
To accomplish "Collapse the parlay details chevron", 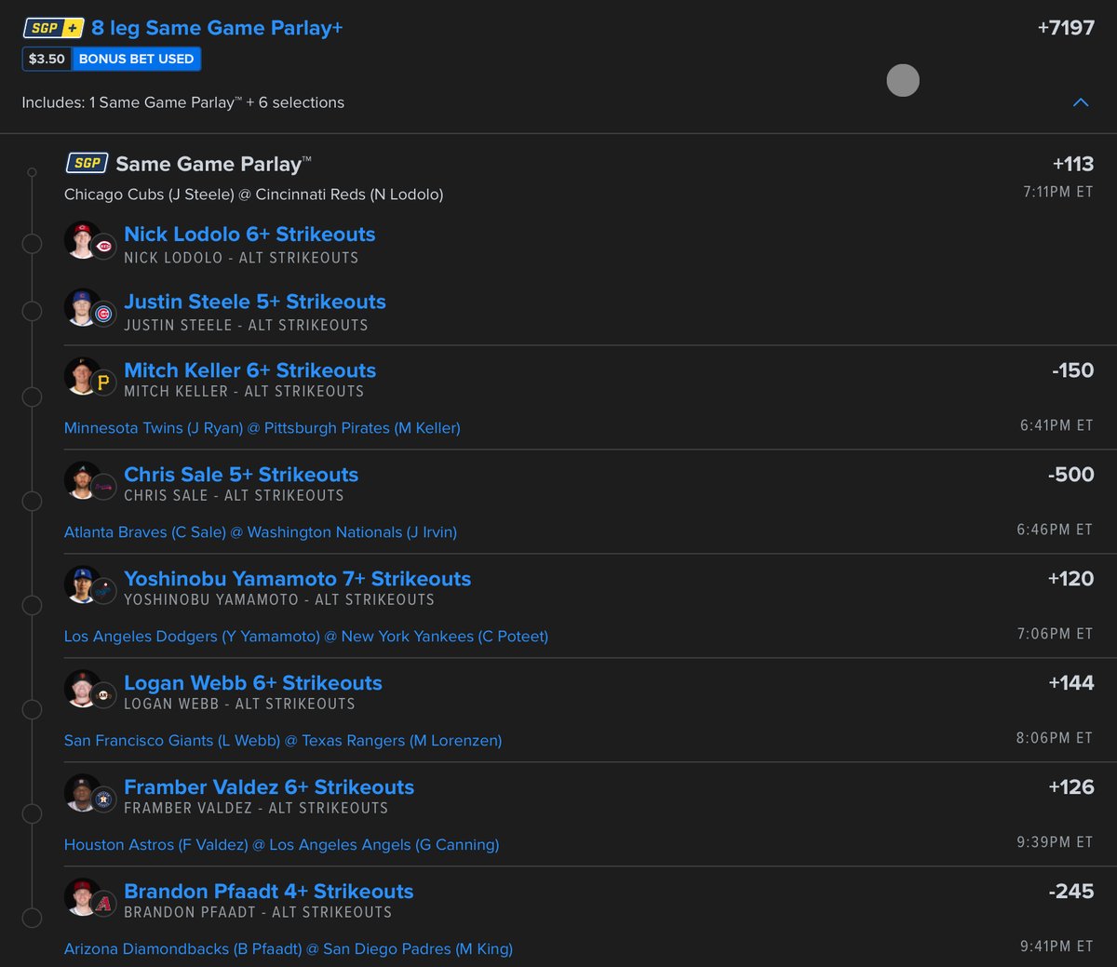I will 1081,102.
